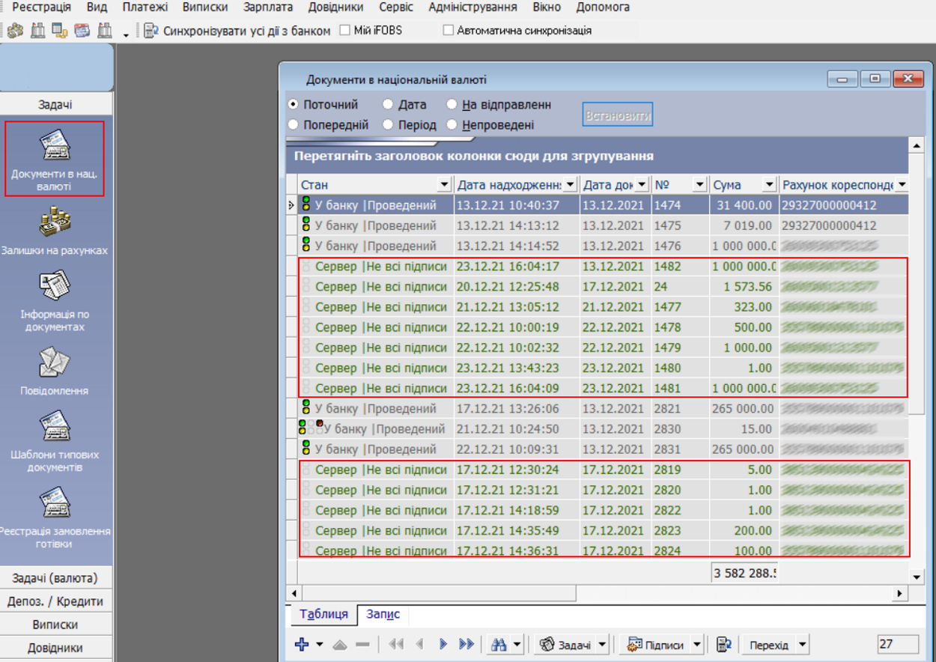936x662 pixels.
Task: Click the second top toolbar icon
Action: (37, 31)
